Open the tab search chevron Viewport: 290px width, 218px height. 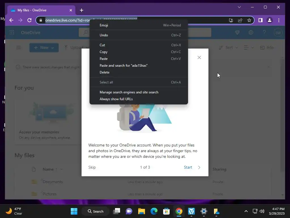[239, 7]
